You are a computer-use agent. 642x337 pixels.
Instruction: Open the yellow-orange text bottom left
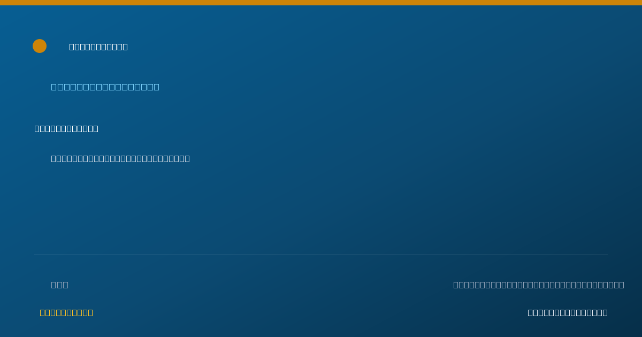tap(66, 312)
